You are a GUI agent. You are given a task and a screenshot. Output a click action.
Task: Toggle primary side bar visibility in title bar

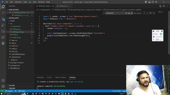[146, 2]
